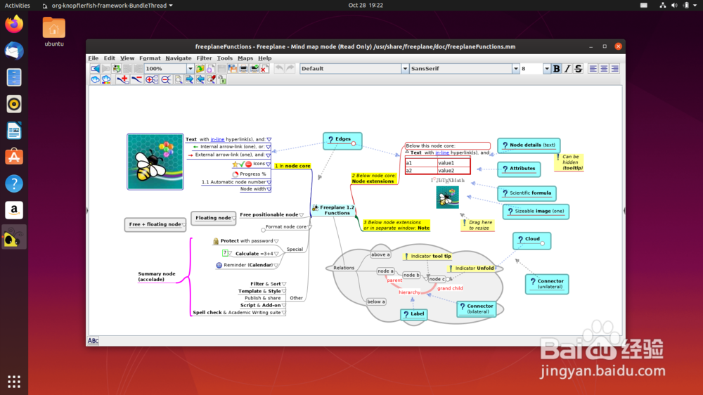Image resolution: width=703 pixels, height=395 pixels.
Task: Select 'Freeplane 1.2 Functions' root node
Action: pos(333,210)
